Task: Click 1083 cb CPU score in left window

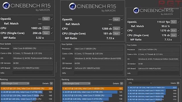Action: 36,28
